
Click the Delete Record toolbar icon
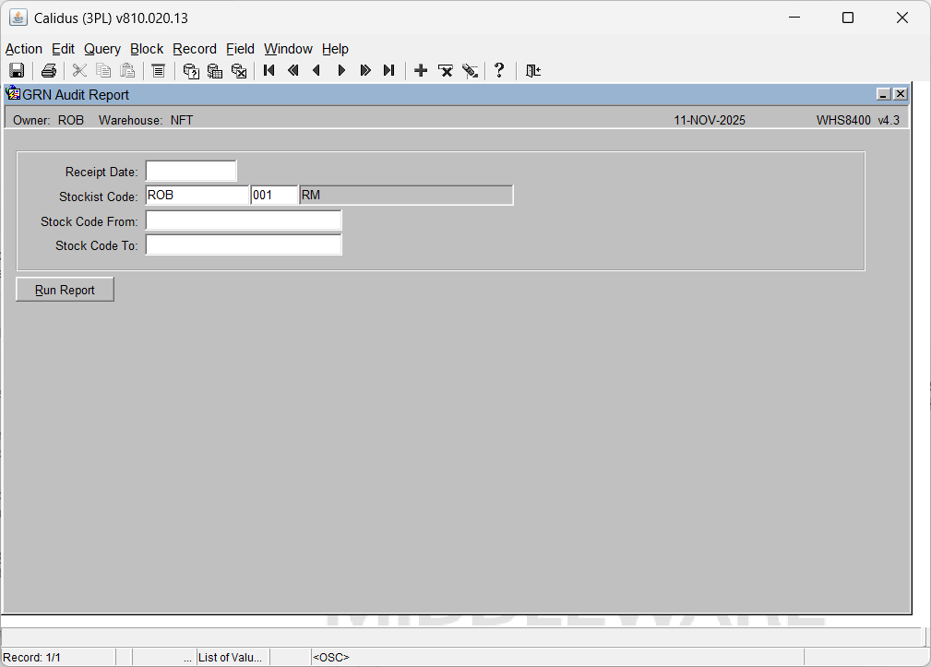pos(446,71)
